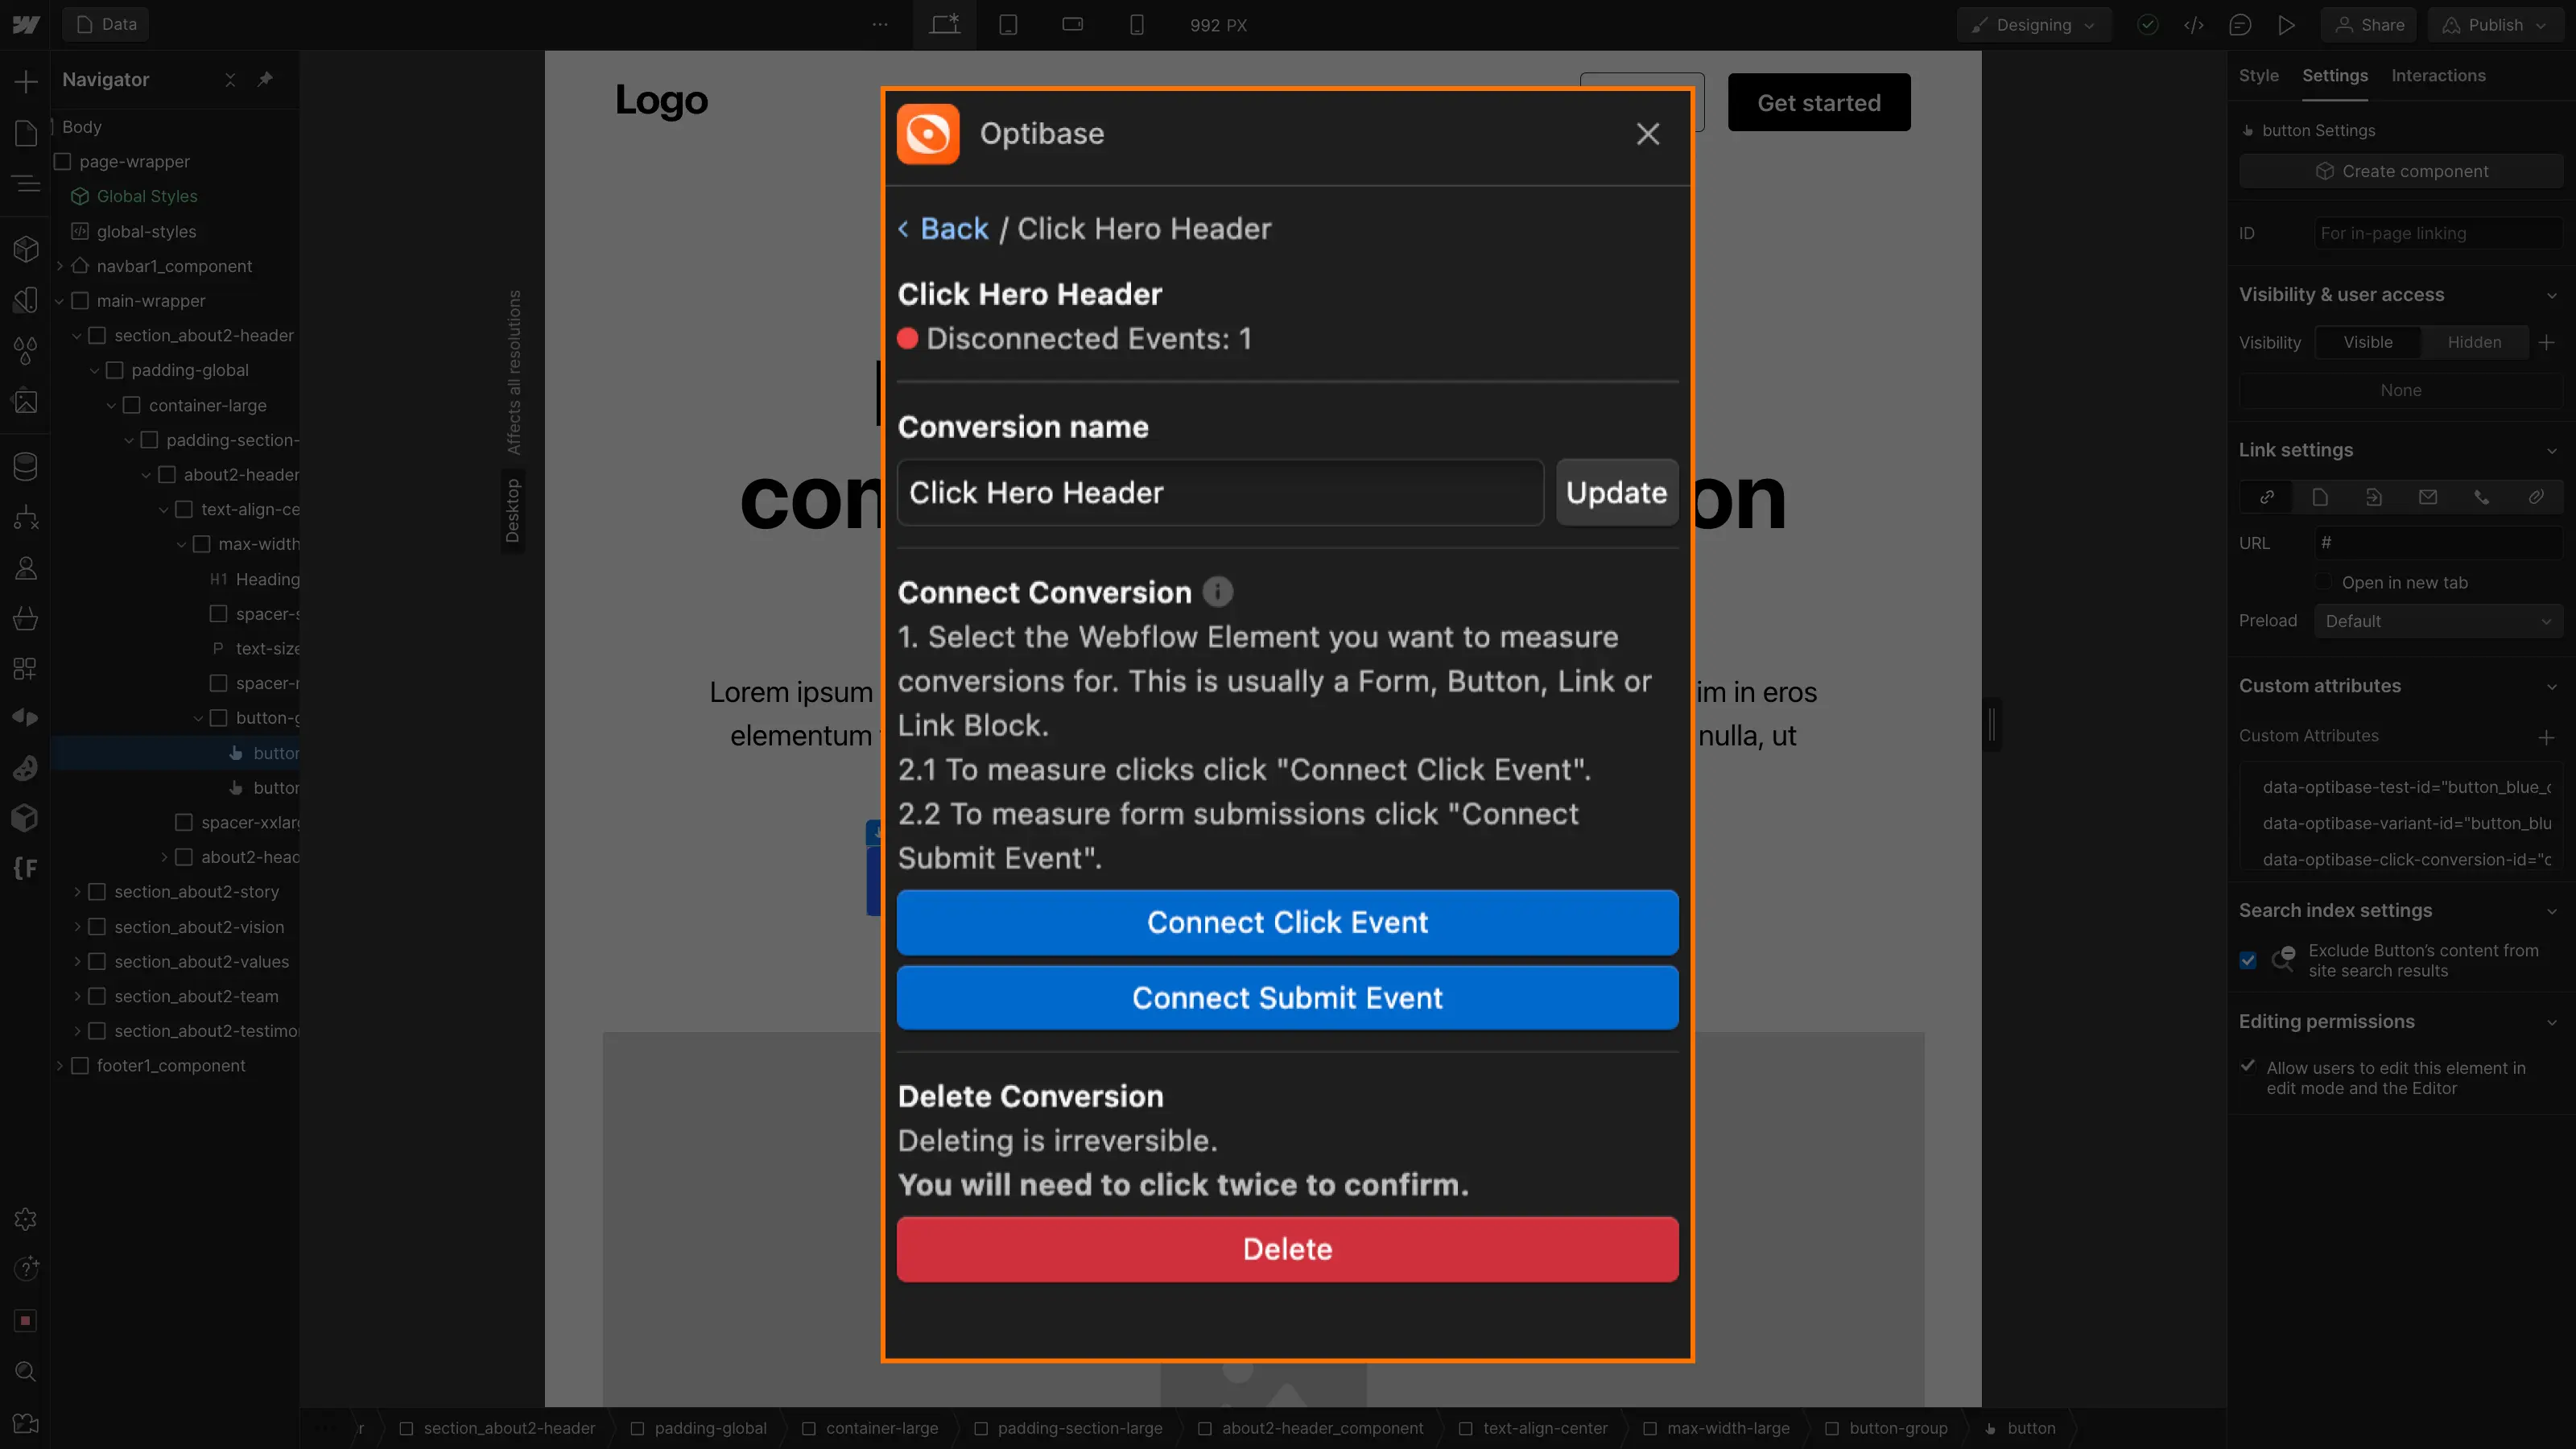Viewport: 2576px width, 1449px height.
Task: Click the Conversion name input field
Action: (x=1219, y=490)
